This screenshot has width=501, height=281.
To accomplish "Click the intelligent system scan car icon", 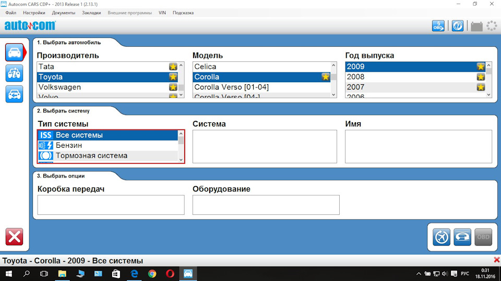I will pyautogui.click(x=462, y=237).
